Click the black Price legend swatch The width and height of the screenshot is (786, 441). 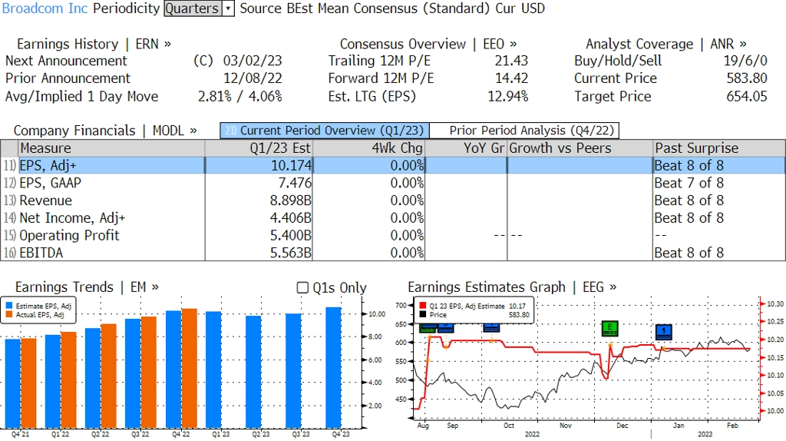423,314
